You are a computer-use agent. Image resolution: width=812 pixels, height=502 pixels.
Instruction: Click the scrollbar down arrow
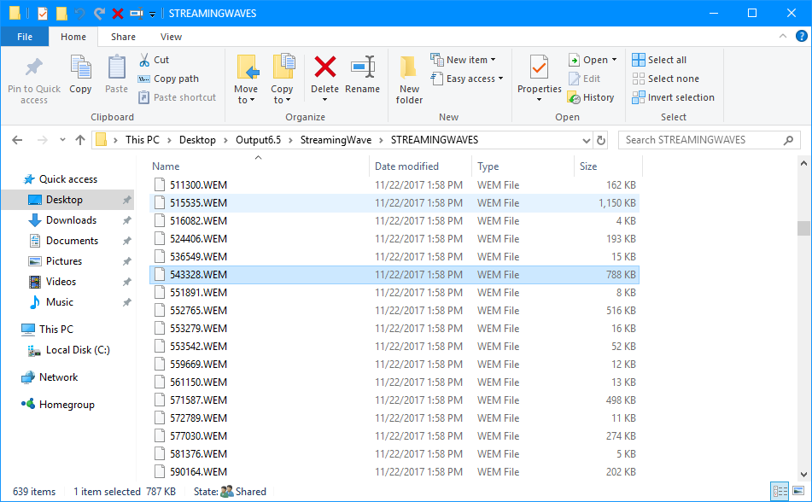click(x=803, y=474)
